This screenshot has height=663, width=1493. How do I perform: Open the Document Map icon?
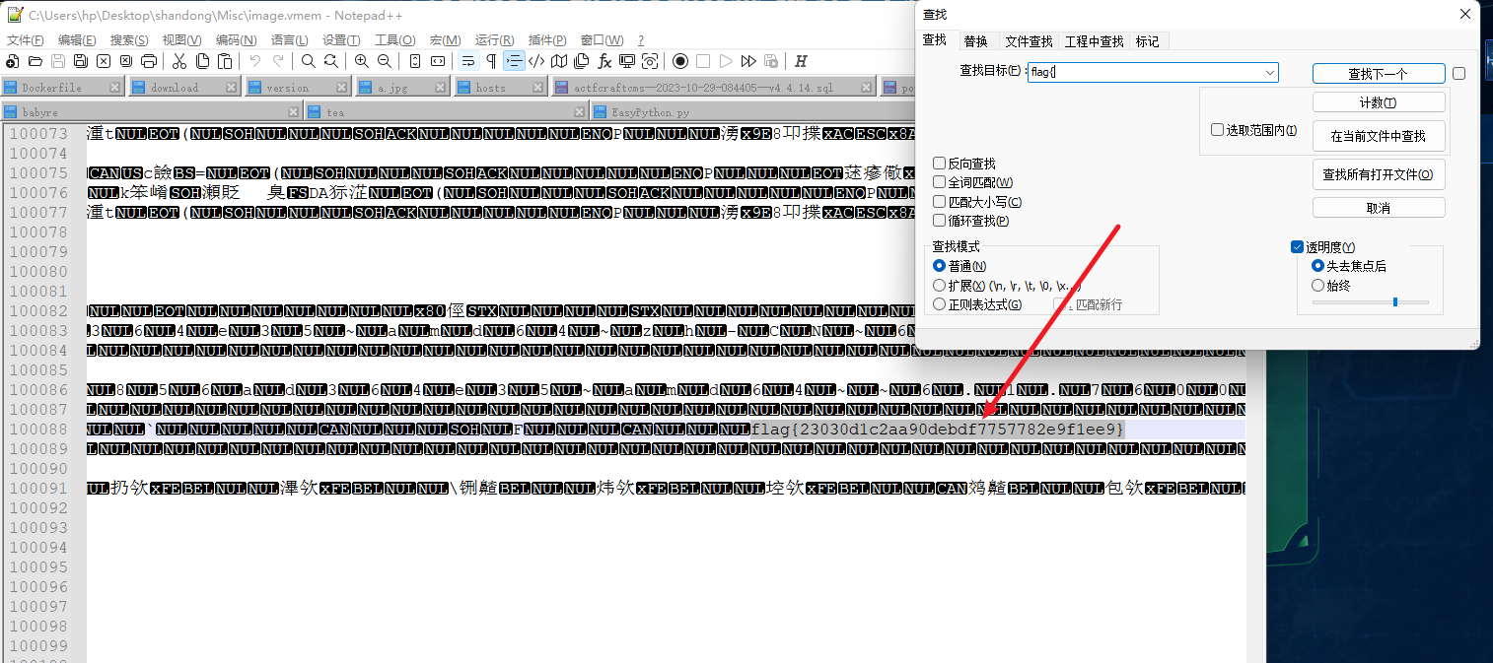point(558,61)
